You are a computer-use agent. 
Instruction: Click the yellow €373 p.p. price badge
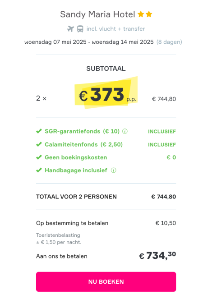[x=106, y=93]
